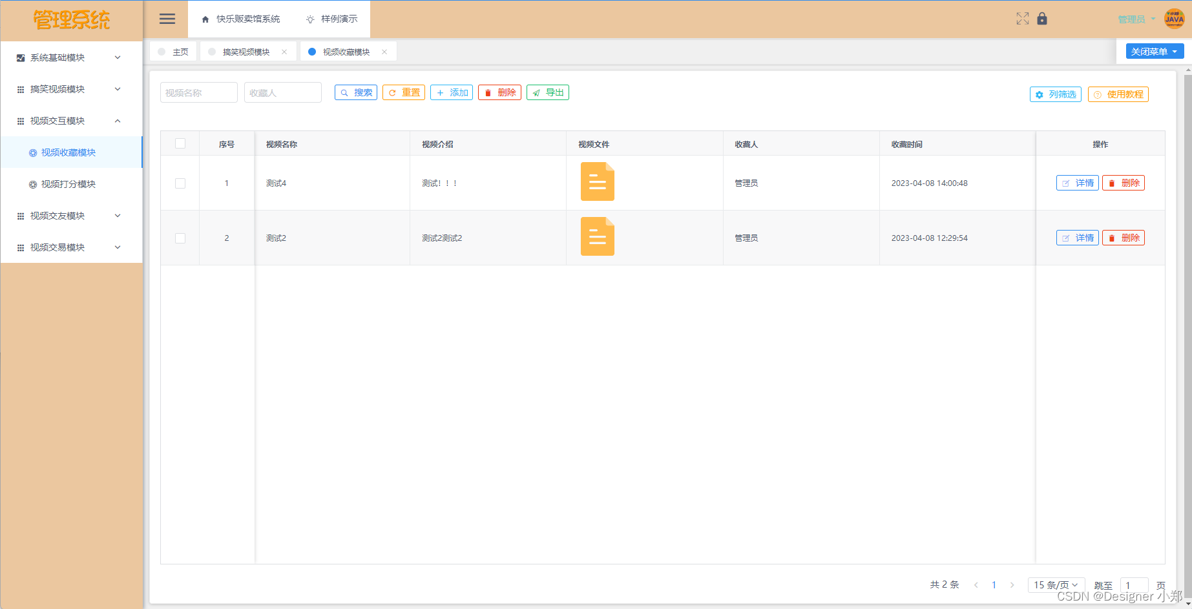Go to previous page arrow
The width and height of the screenshot is (1192, 609).
point(976,584)
